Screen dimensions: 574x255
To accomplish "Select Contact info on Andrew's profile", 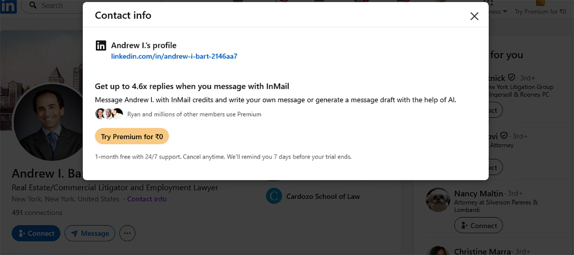I will tap(147, 199).
